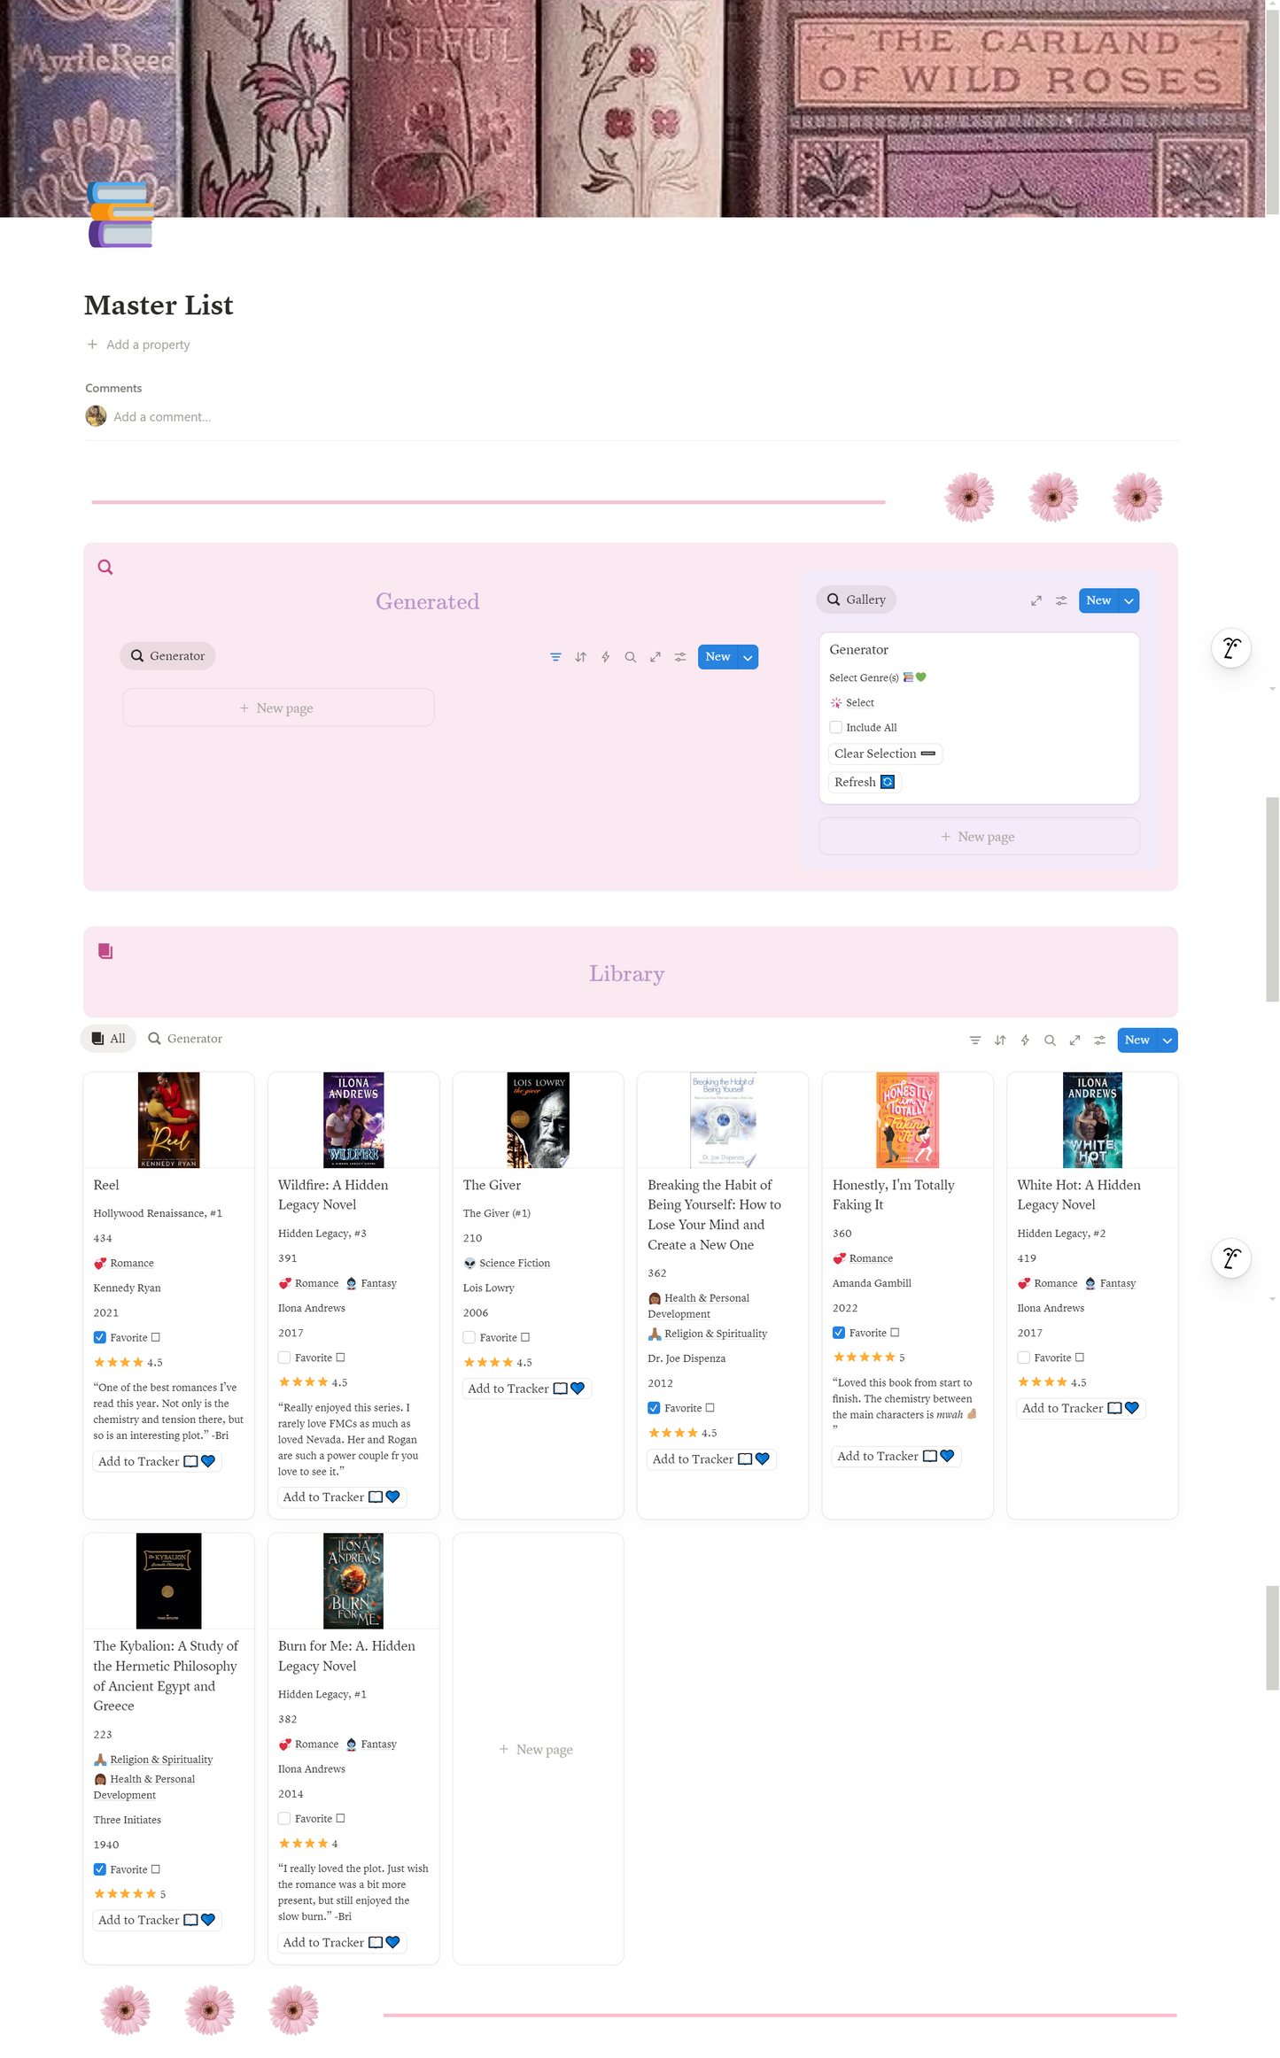Click the Add a comment field
This screenshot has height=2058, width=1280.
point(162,417)
